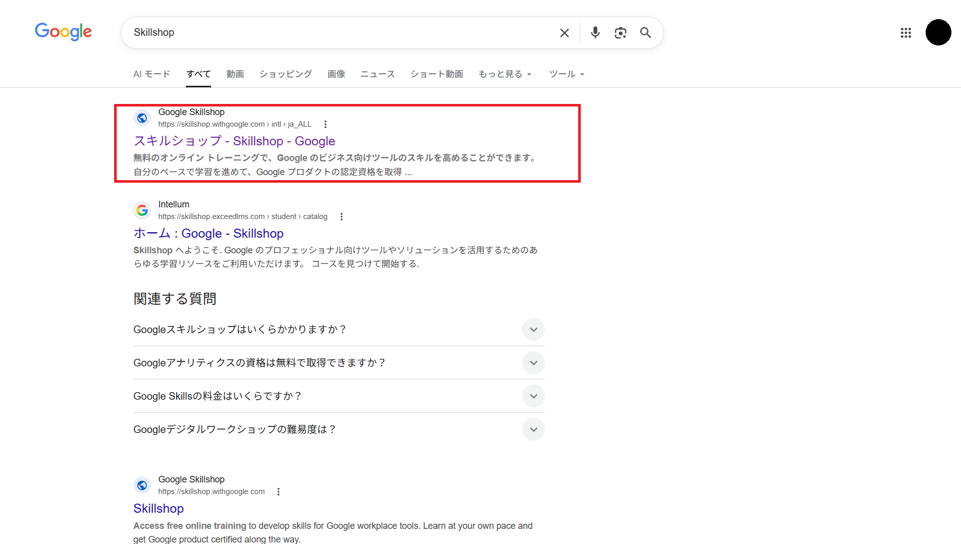Click the bottom https://skillshop.withgoogle.com URL
This screenshot has height=544, width=961.
(x=212, y=492)
